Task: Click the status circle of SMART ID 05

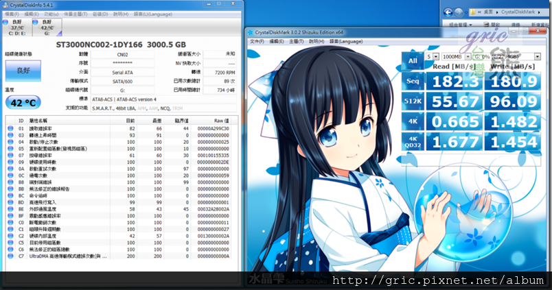Action: point(10,149)
